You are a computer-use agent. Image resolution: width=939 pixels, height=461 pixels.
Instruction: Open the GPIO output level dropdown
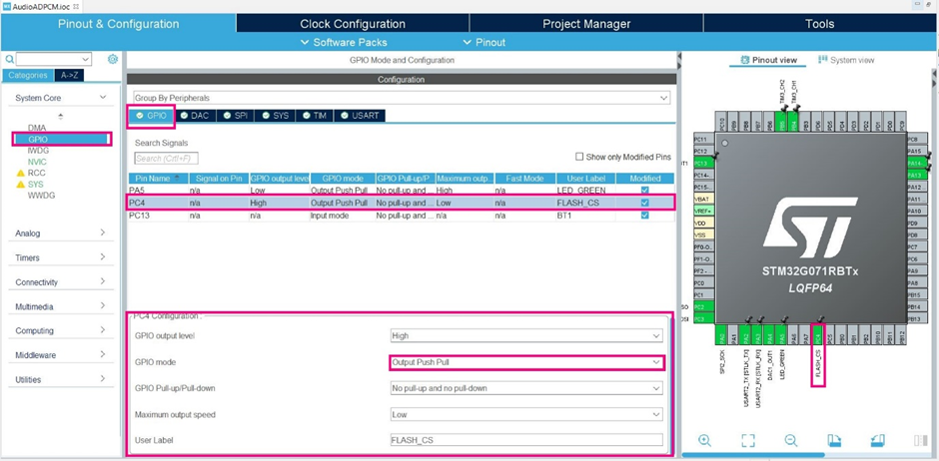click(x=526, y=336)
